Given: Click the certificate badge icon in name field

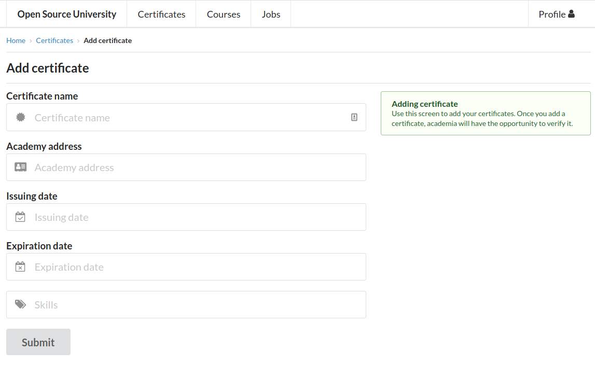Looking at the screenshot, I should click(20, 117).
